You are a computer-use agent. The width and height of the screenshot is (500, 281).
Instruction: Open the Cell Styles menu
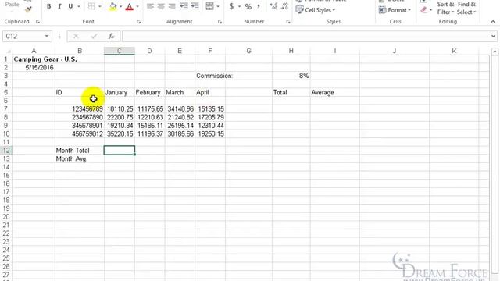click(x=316, y=10)
